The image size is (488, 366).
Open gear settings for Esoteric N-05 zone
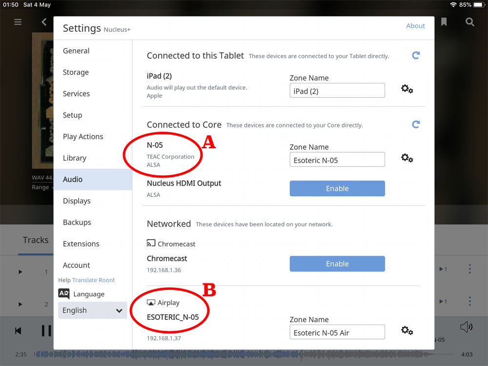tap(407, 158)
